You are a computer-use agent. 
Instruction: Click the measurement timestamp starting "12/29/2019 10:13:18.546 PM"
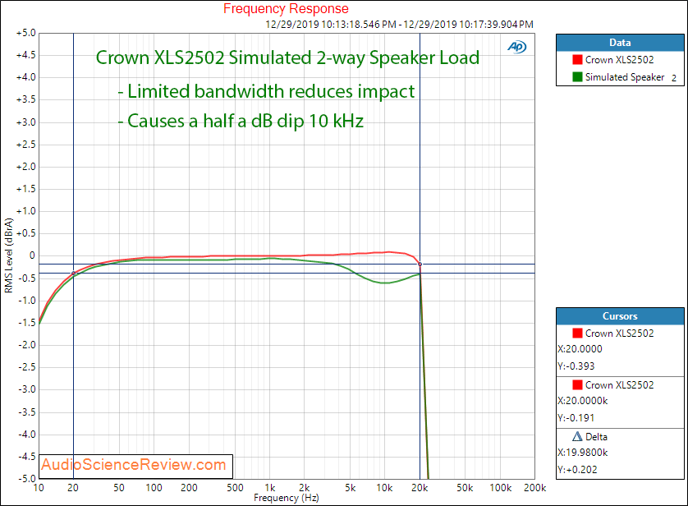pos(399,24)
